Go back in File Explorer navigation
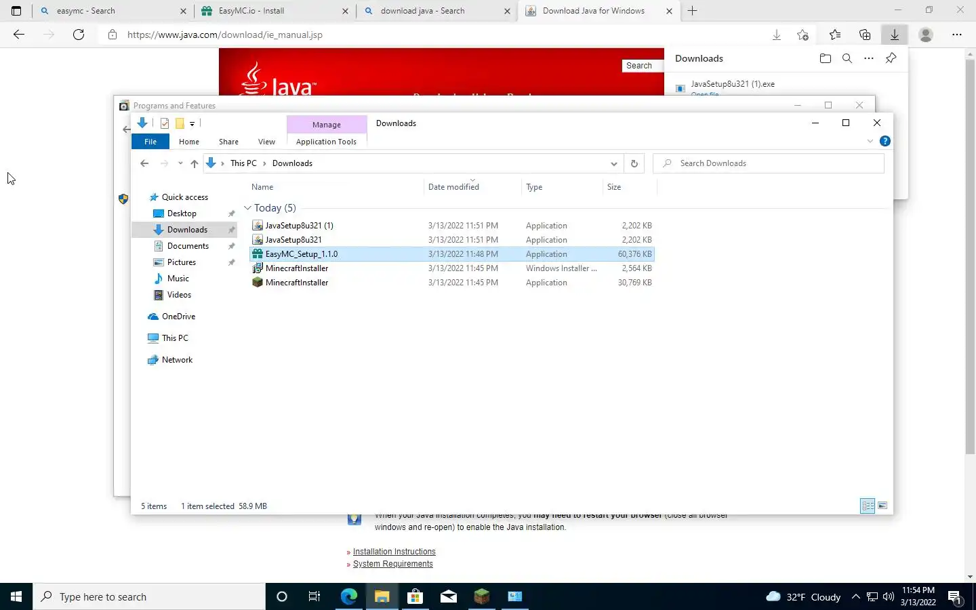The height and width of the screenshot is (610, 976). coord(144,163)
